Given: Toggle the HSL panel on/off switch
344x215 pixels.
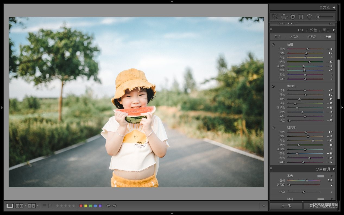Looking at the screenshot, I should click(x=271, y=30).
